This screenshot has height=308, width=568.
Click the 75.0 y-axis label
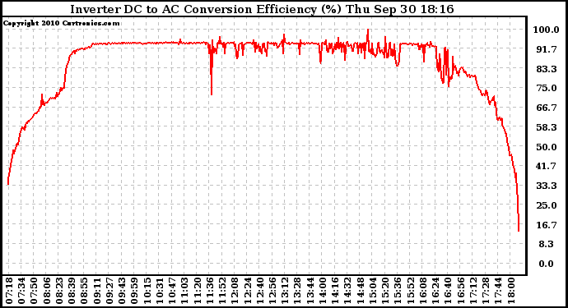547,88
